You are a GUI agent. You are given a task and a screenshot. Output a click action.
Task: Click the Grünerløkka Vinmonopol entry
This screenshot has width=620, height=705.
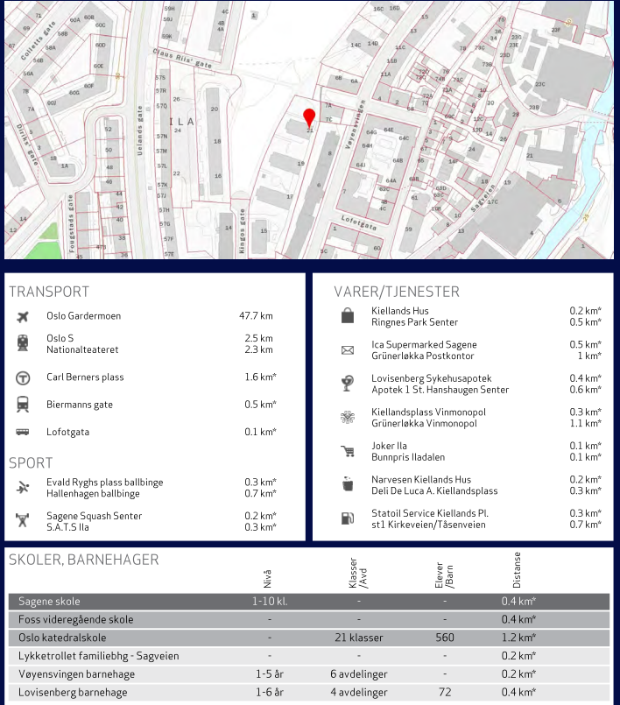(x=424, y=424)
